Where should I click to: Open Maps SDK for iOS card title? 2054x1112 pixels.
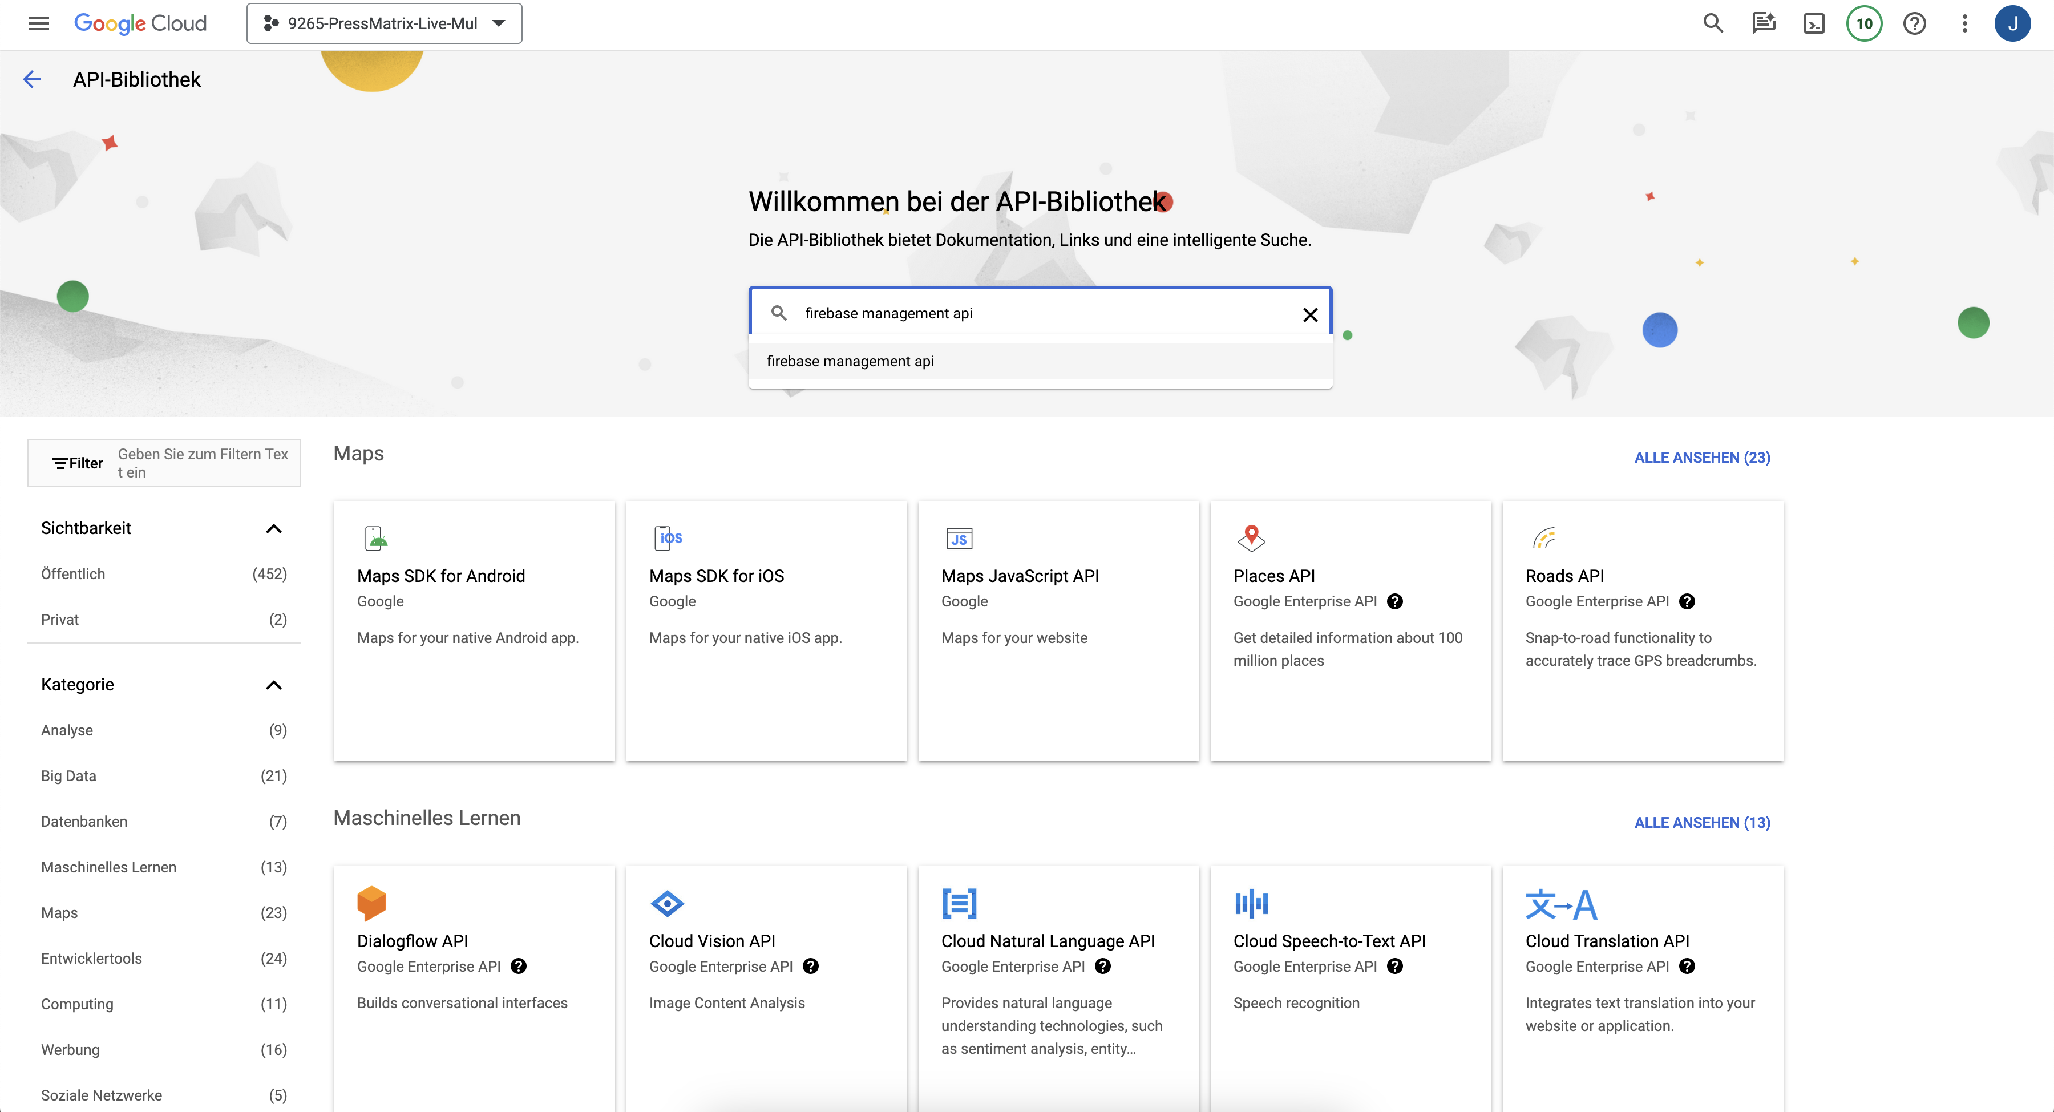[716, 576]
